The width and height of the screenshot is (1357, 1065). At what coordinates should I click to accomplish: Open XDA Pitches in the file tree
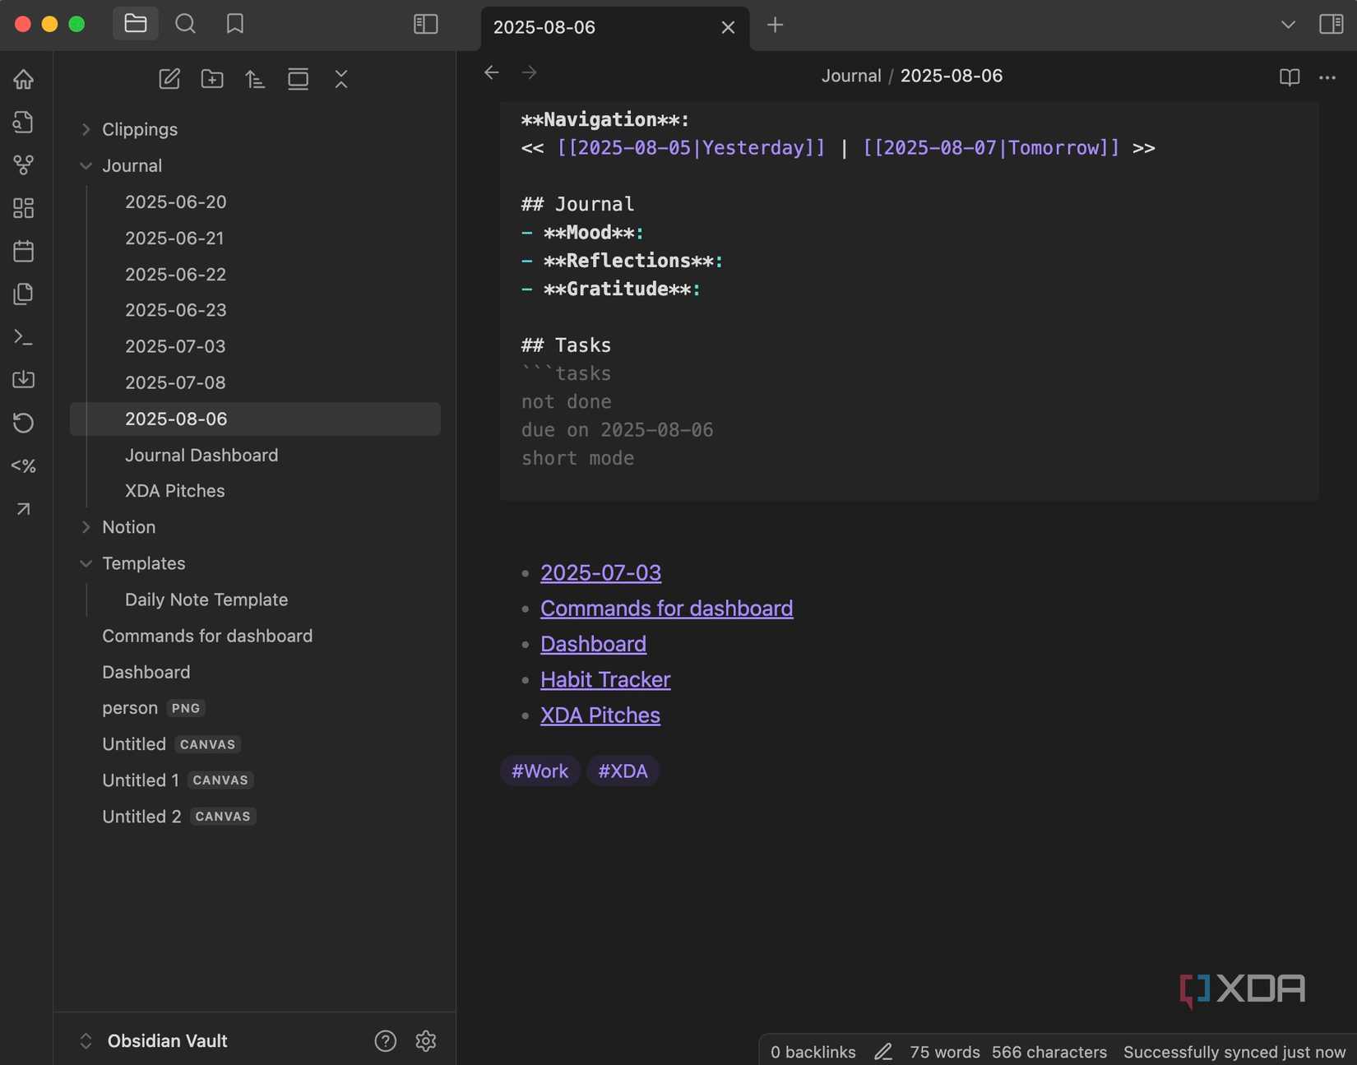[x=174, y=491]
